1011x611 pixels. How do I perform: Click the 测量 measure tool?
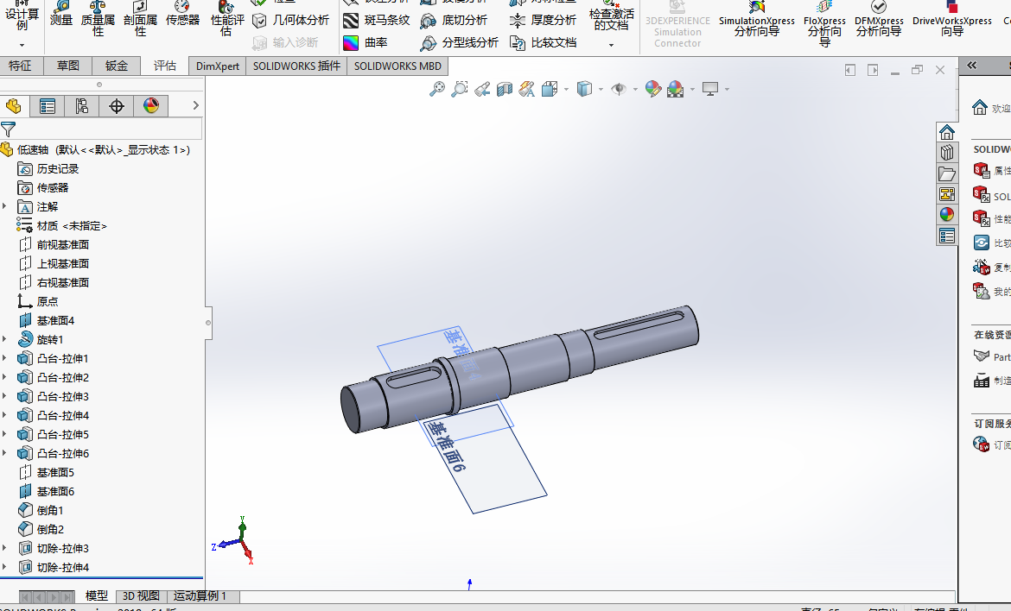[x=61, y=13]
